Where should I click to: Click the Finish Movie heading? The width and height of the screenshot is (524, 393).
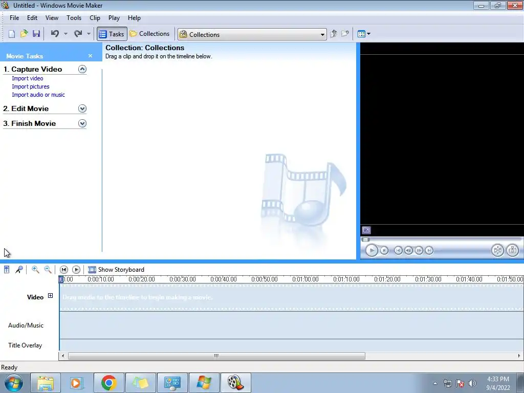click(29, 123)
